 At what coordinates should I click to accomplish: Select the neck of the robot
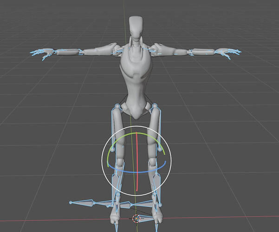pyautogui.click(x=136, y=44)
